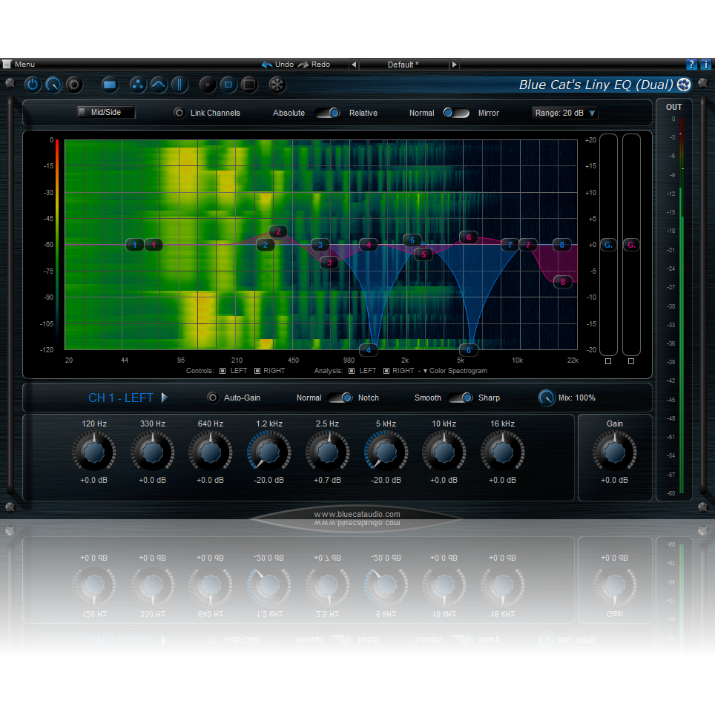The height and width of the screenshot is (715, 715).
Task: Open the help question mark icon
Action: click(x=692, y=65)
